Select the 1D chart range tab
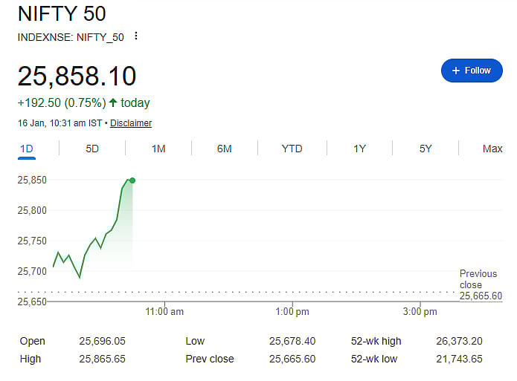This screenshot has width=517, height=381. point(27,149)
